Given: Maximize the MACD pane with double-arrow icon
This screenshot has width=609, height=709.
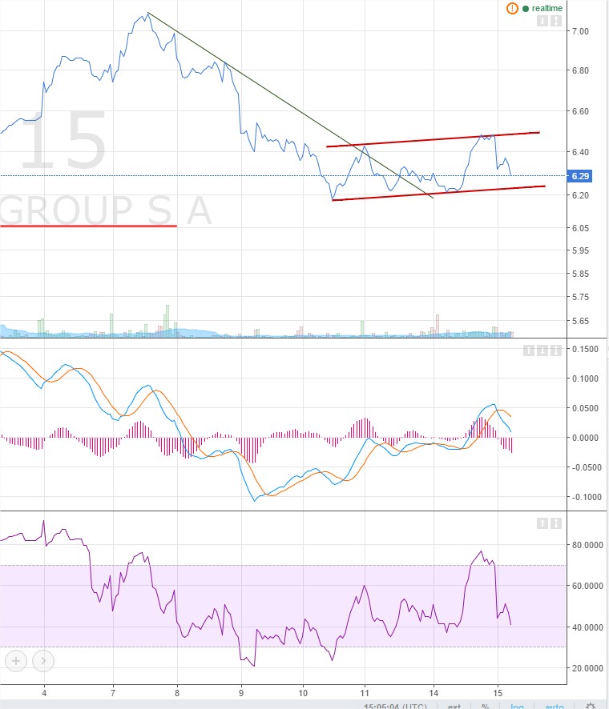Looking at the screenshot, I should [556, 350].
